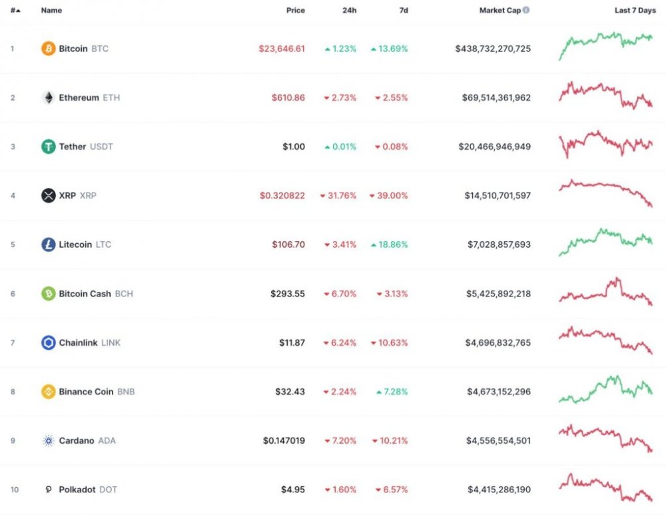Click the Chainlink hexagon logo icon
The image size is (666, 515).
coord(49,342)
